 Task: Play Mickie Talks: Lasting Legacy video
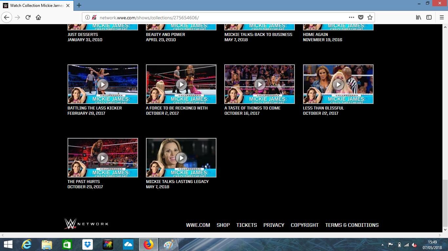tap(181, 158)
